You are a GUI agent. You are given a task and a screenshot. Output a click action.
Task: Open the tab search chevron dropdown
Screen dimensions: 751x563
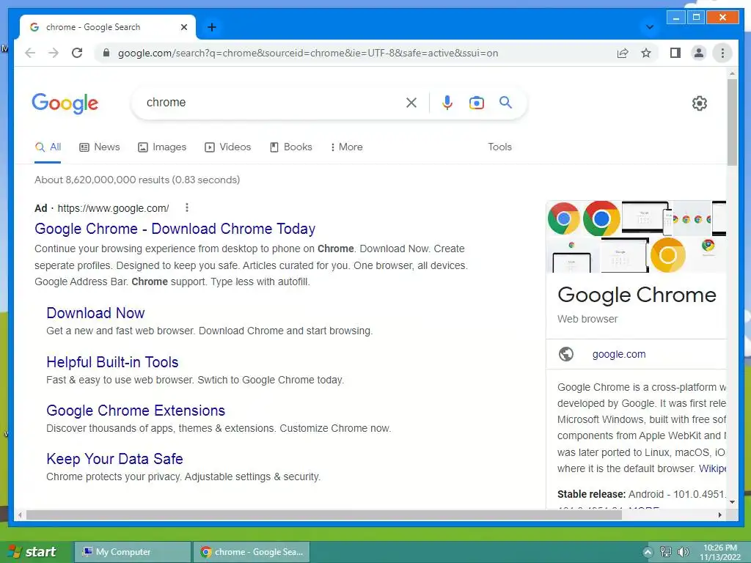pos(650,27)
